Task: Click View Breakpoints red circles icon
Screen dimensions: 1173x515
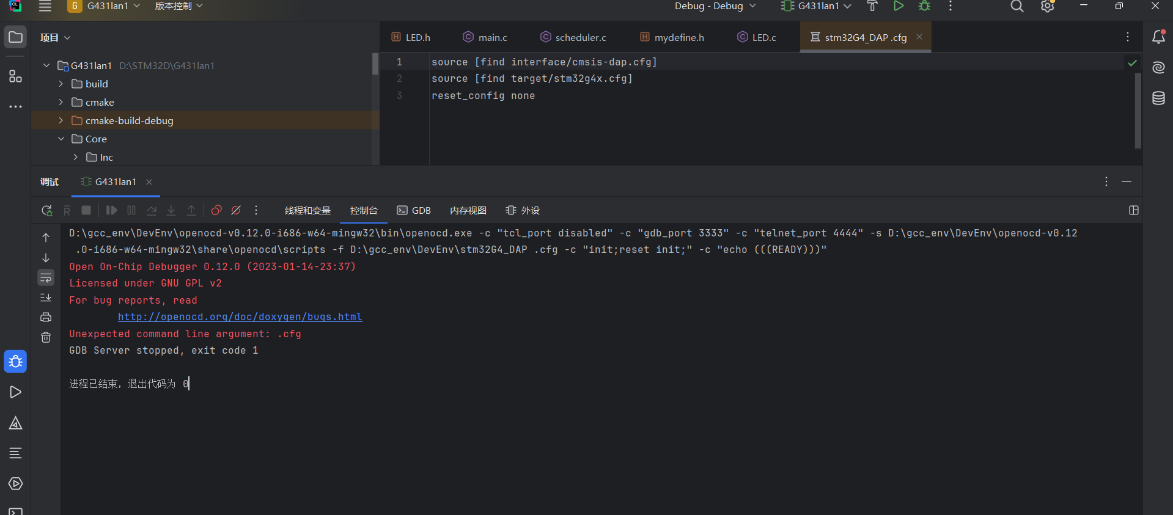Action: [216, 211]
